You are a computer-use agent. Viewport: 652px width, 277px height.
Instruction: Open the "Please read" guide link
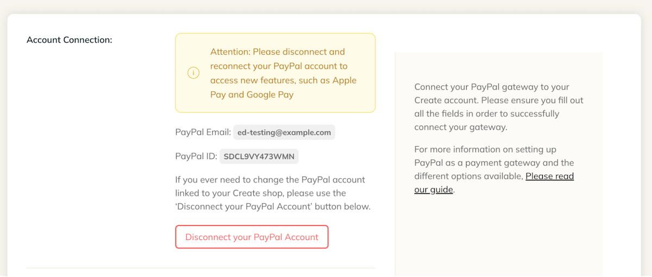click(x=549, y=176)
